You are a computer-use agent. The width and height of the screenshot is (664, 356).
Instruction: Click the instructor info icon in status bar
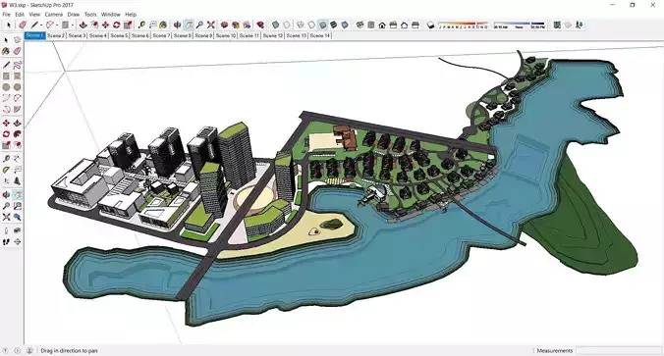(17, 350)
